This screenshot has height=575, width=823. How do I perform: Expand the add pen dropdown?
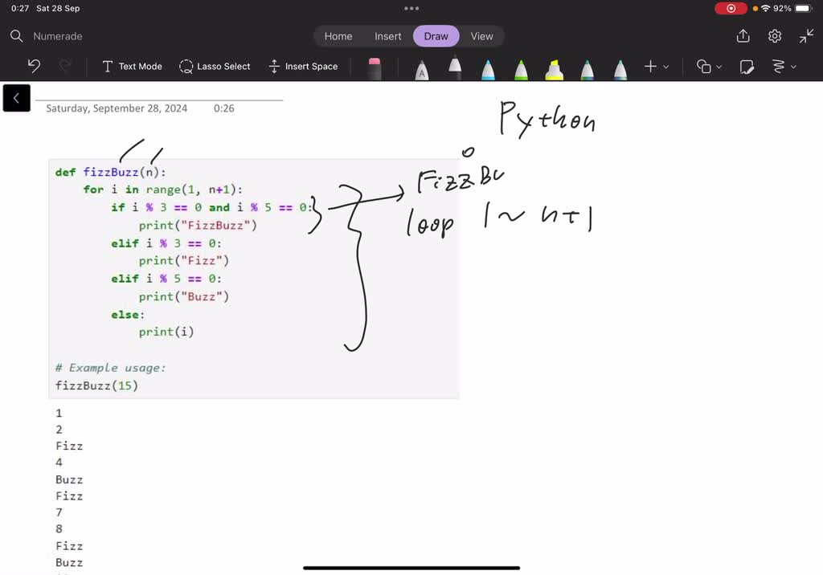point(657,67)
